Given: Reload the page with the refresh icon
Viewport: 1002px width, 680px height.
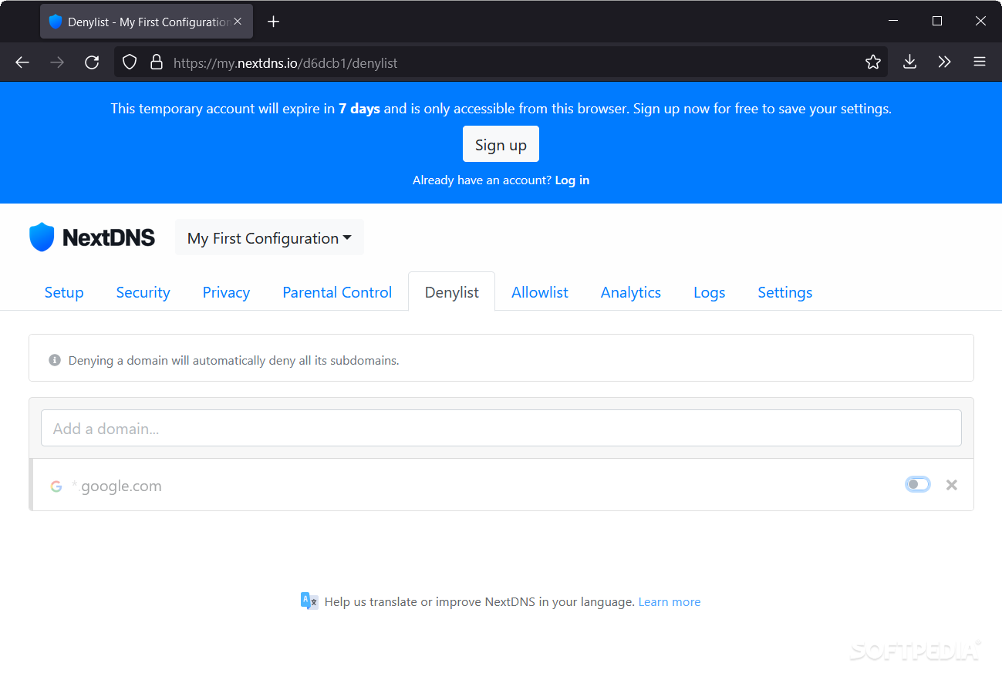Looking at the screenshot, I should (x=92, y=62).
